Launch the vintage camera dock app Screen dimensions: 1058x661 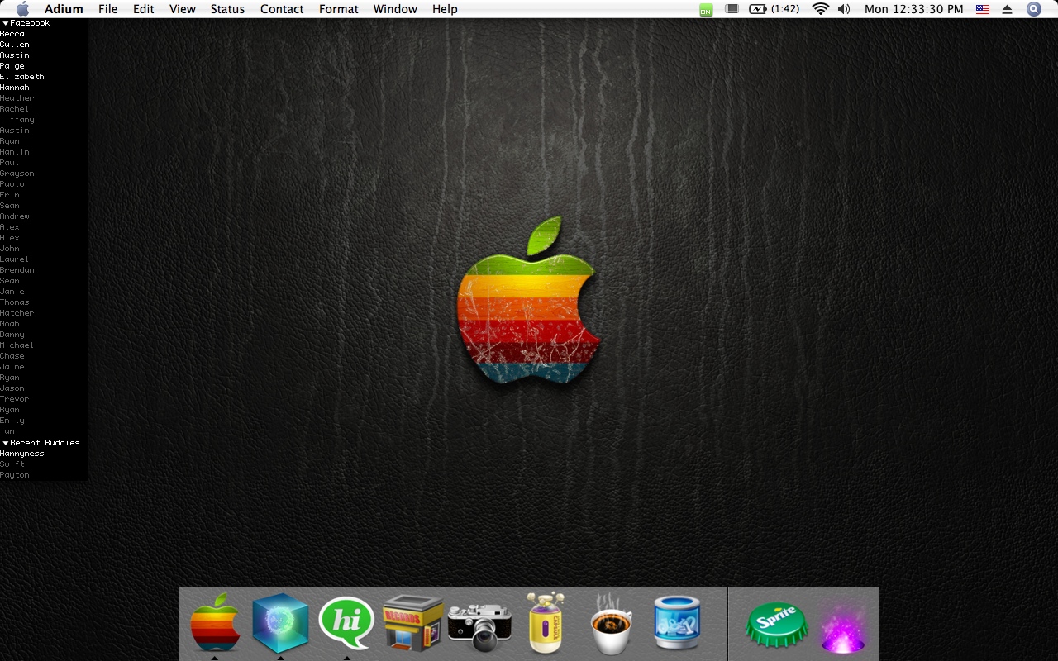pyautogui.click(x=479, y=625)
